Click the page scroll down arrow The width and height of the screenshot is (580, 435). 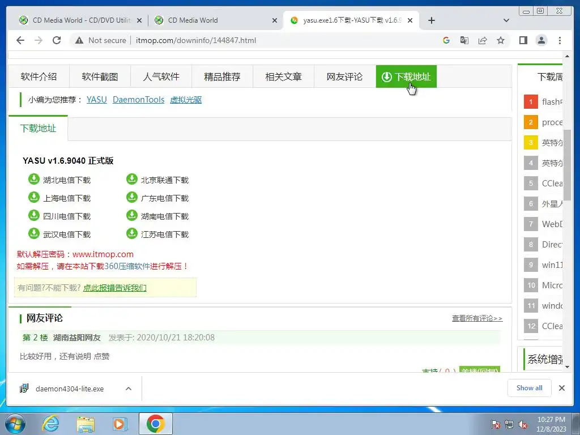[x=567, y=367]
